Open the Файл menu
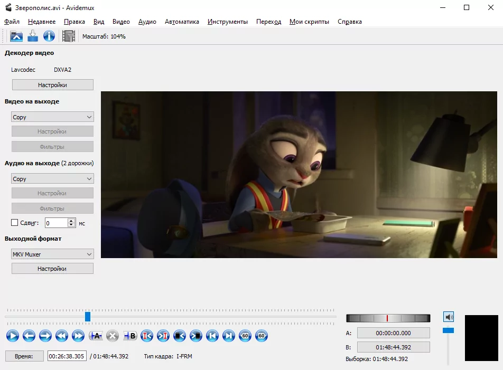503x370 pixels. pos(12,22)
